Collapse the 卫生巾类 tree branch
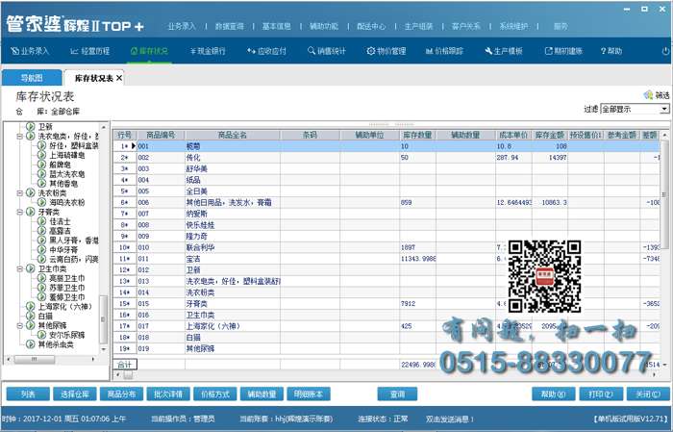 click(20, 268)
